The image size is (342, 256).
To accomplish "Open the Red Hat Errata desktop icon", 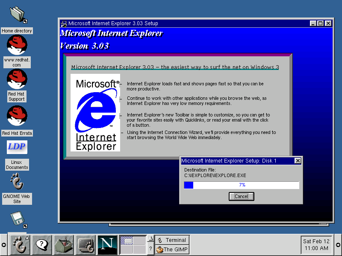I will 17,116.
